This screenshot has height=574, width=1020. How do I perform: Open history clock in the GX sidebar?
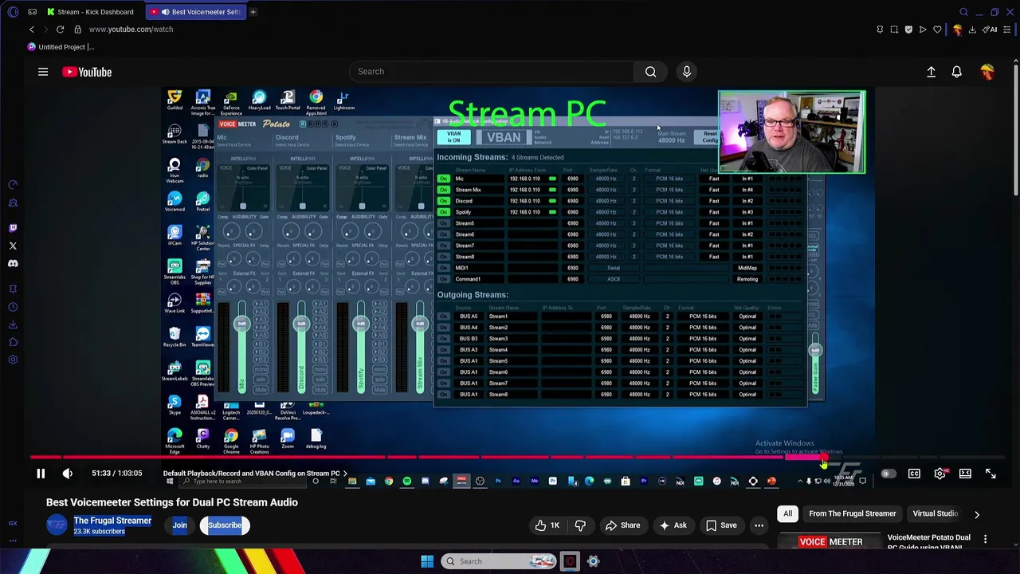coord(13,307)
